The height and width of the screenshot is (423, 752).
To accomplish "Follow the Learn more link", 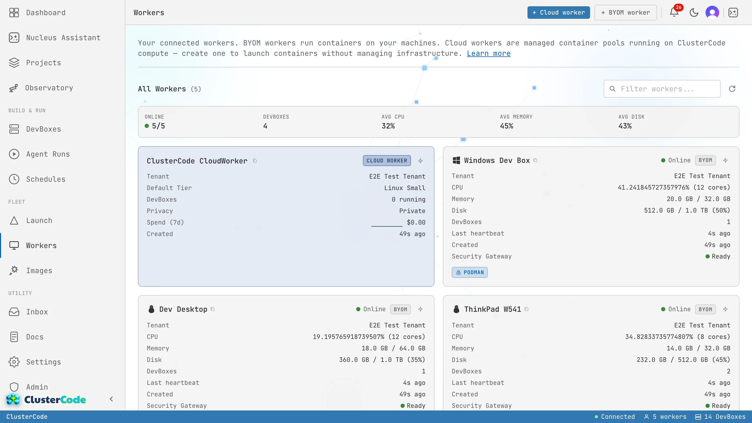I will 489,54.
